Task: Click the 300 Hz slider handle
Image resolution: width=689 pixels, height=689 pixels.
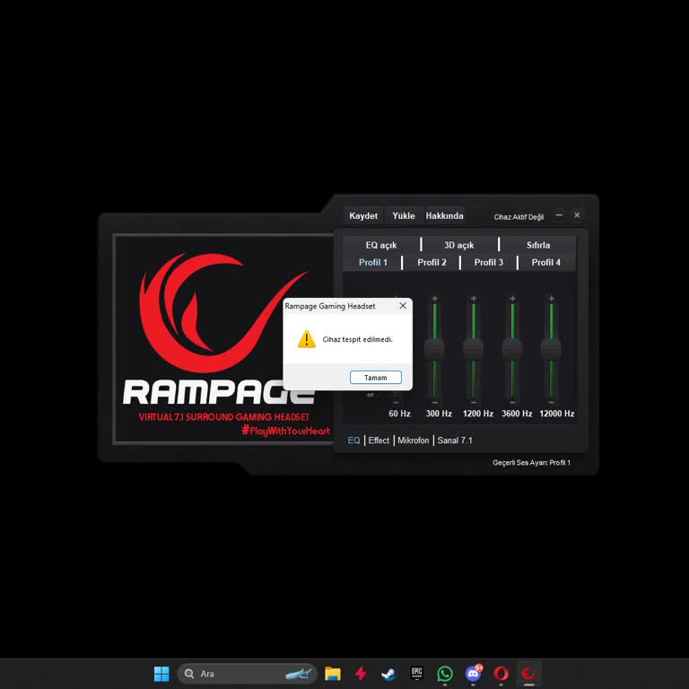Action: pos(434,349)
